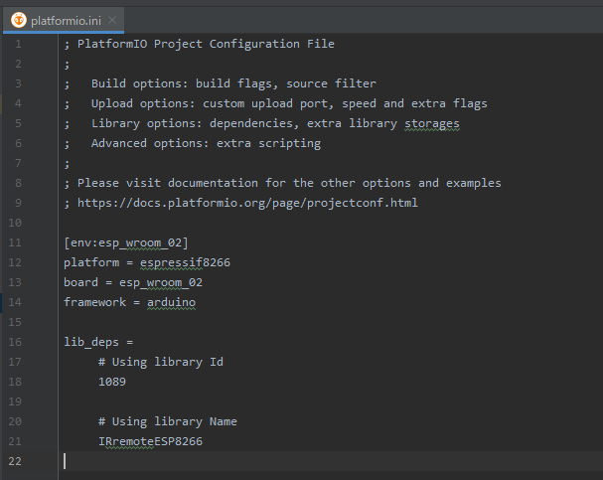Click the "# Using library Id" comment
Image resolution: width=603 pixels, height=480 pixels.
pos(160,362)
